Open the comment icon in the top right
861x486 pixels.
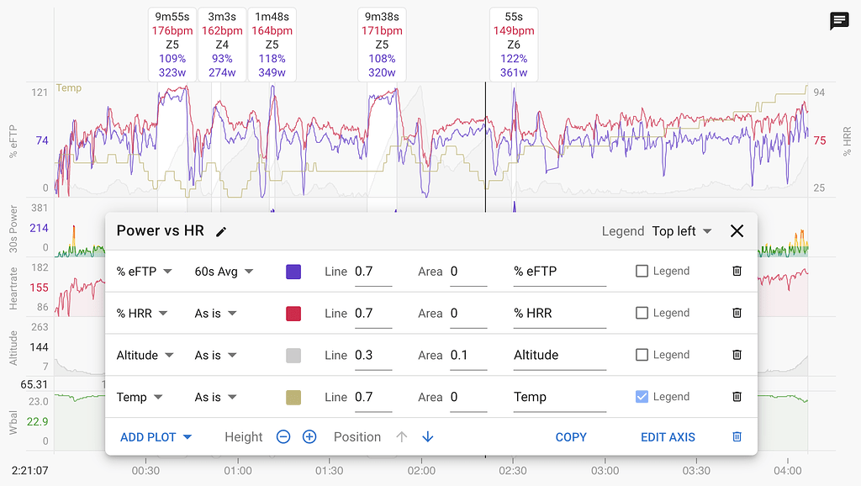(838, 22)
